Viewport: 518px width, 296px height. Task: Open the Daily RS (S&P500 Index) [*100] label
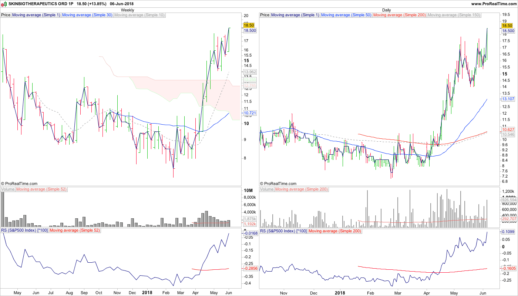[283, 231]
